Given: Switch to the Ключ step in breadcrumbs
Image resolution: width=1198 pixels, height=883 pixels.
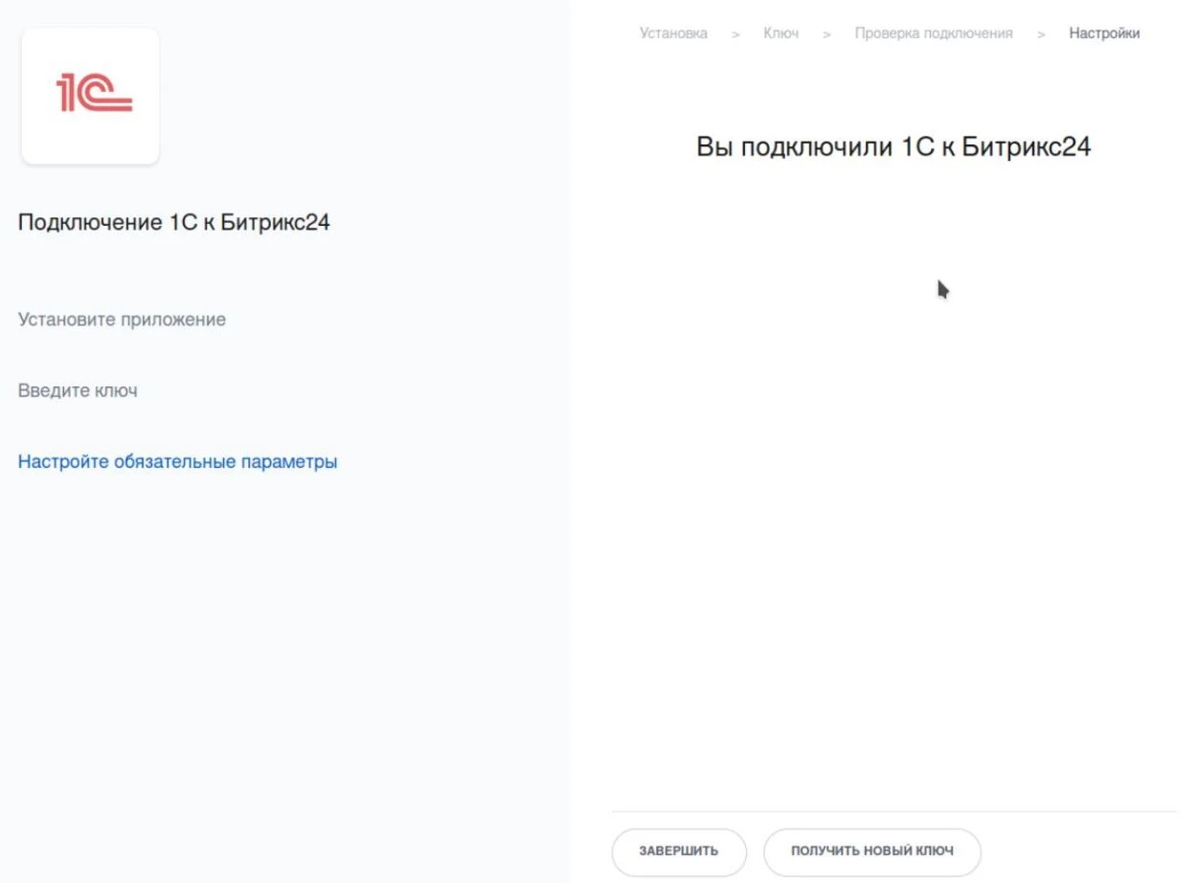Looking at the screenshot, I should 780,33.
